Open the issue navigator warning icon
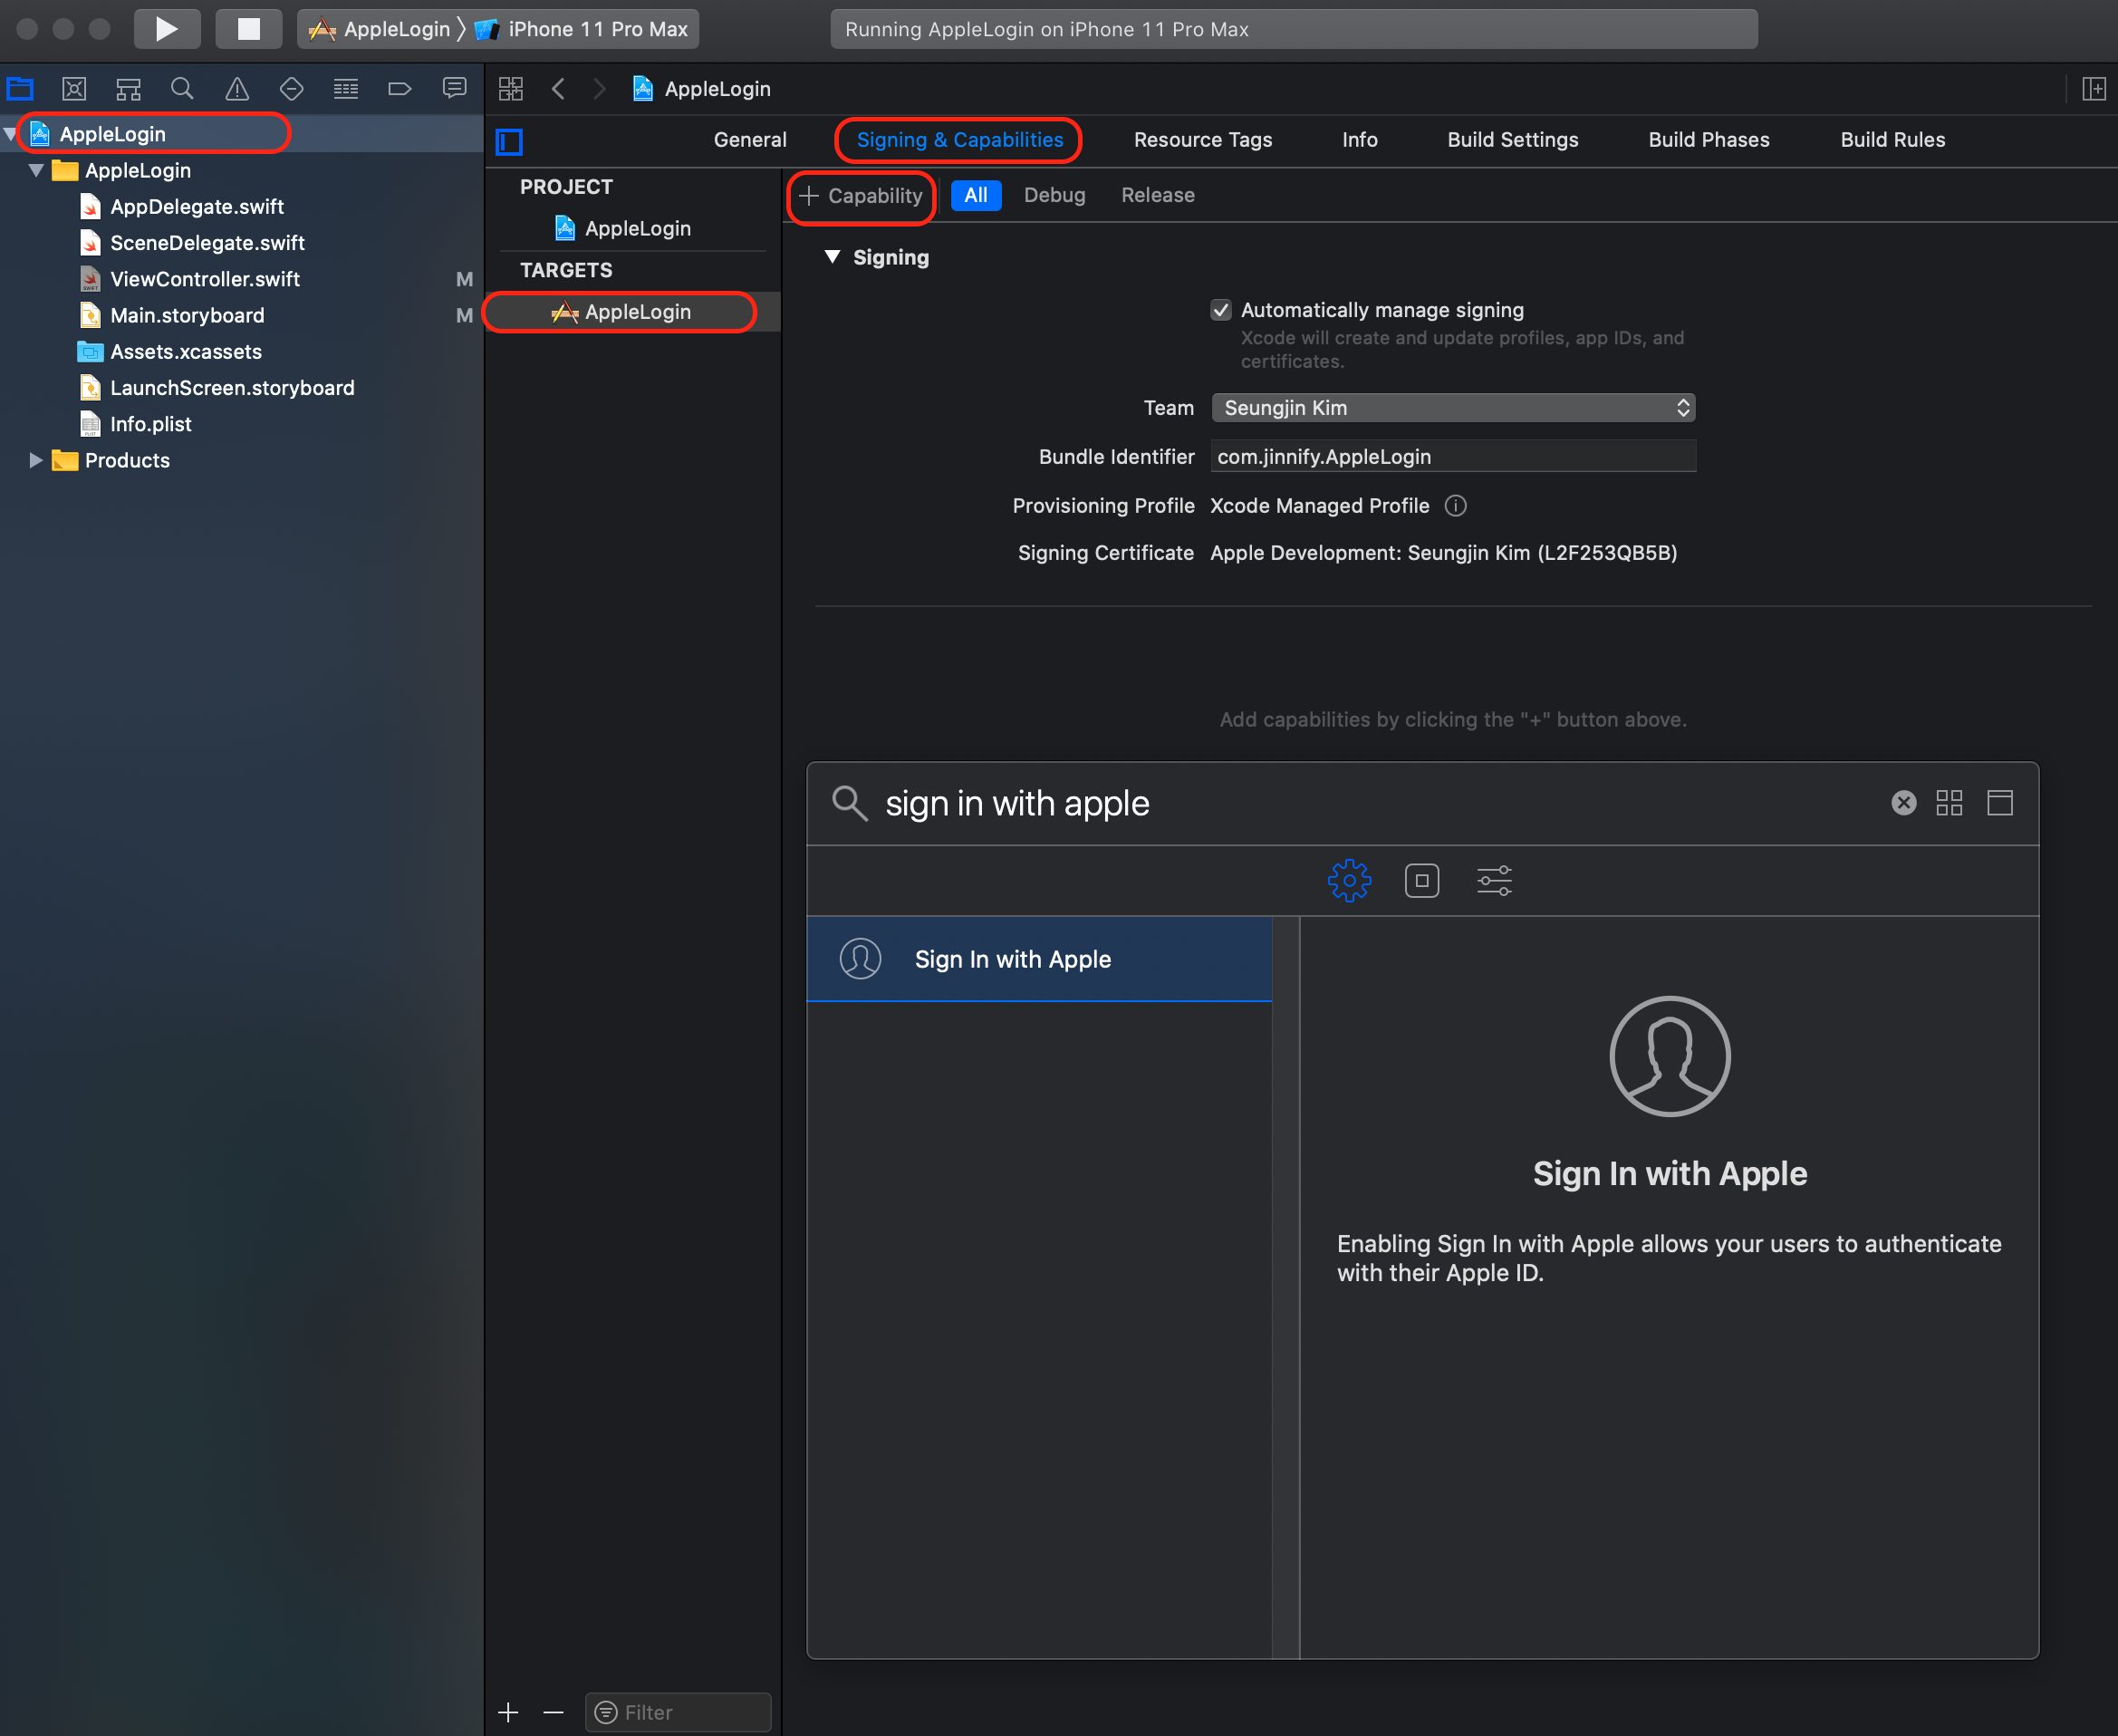This screenshot has width=2118, height=1736. [x=237, y=89]
